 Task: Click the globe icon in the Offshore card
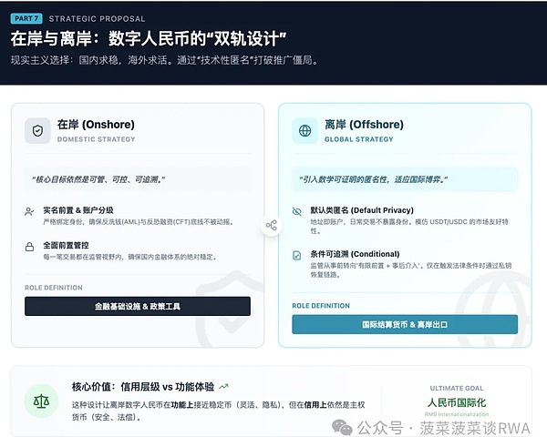304,131
